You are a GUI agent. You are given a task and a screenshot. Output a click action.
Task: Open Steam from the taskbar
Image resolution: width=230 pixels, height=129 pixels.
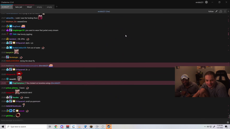tap(109, 126)
